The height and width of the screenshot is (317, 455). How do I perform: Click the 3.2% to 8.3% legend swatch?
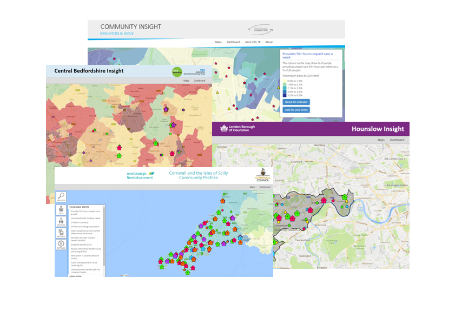(x=284, y=95)
